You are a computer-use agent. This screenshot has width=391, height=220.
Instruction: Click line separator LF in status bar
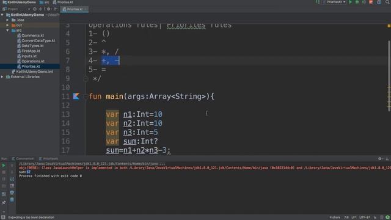coord(354,218)
